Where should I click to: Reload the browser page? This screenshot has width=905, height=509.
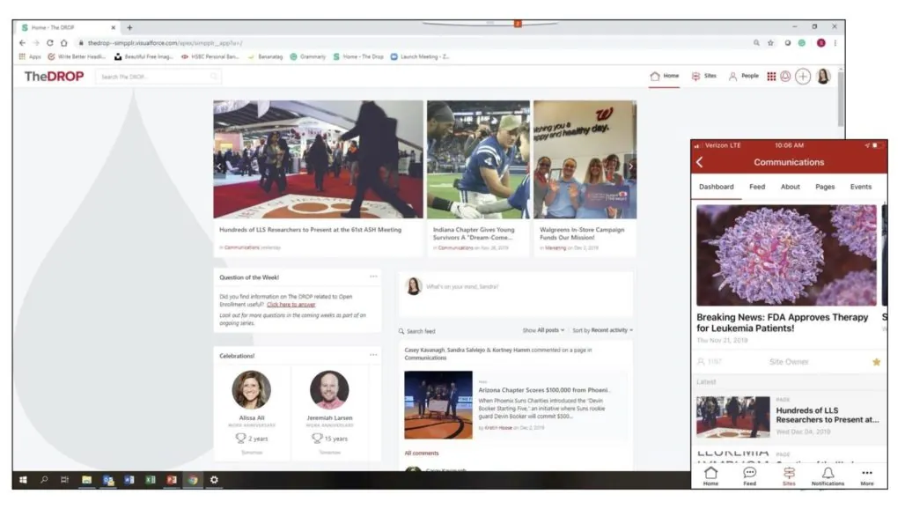coord(49,42)
